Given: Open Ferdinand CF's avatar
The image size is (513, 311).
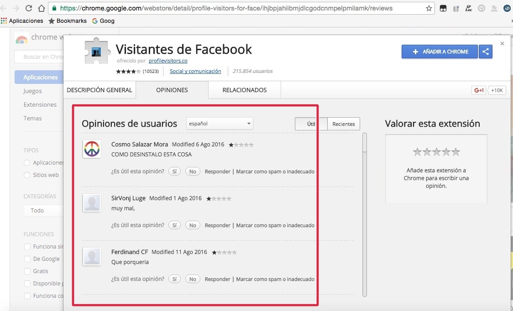Looking at the screenshot, I should (92, 256).
